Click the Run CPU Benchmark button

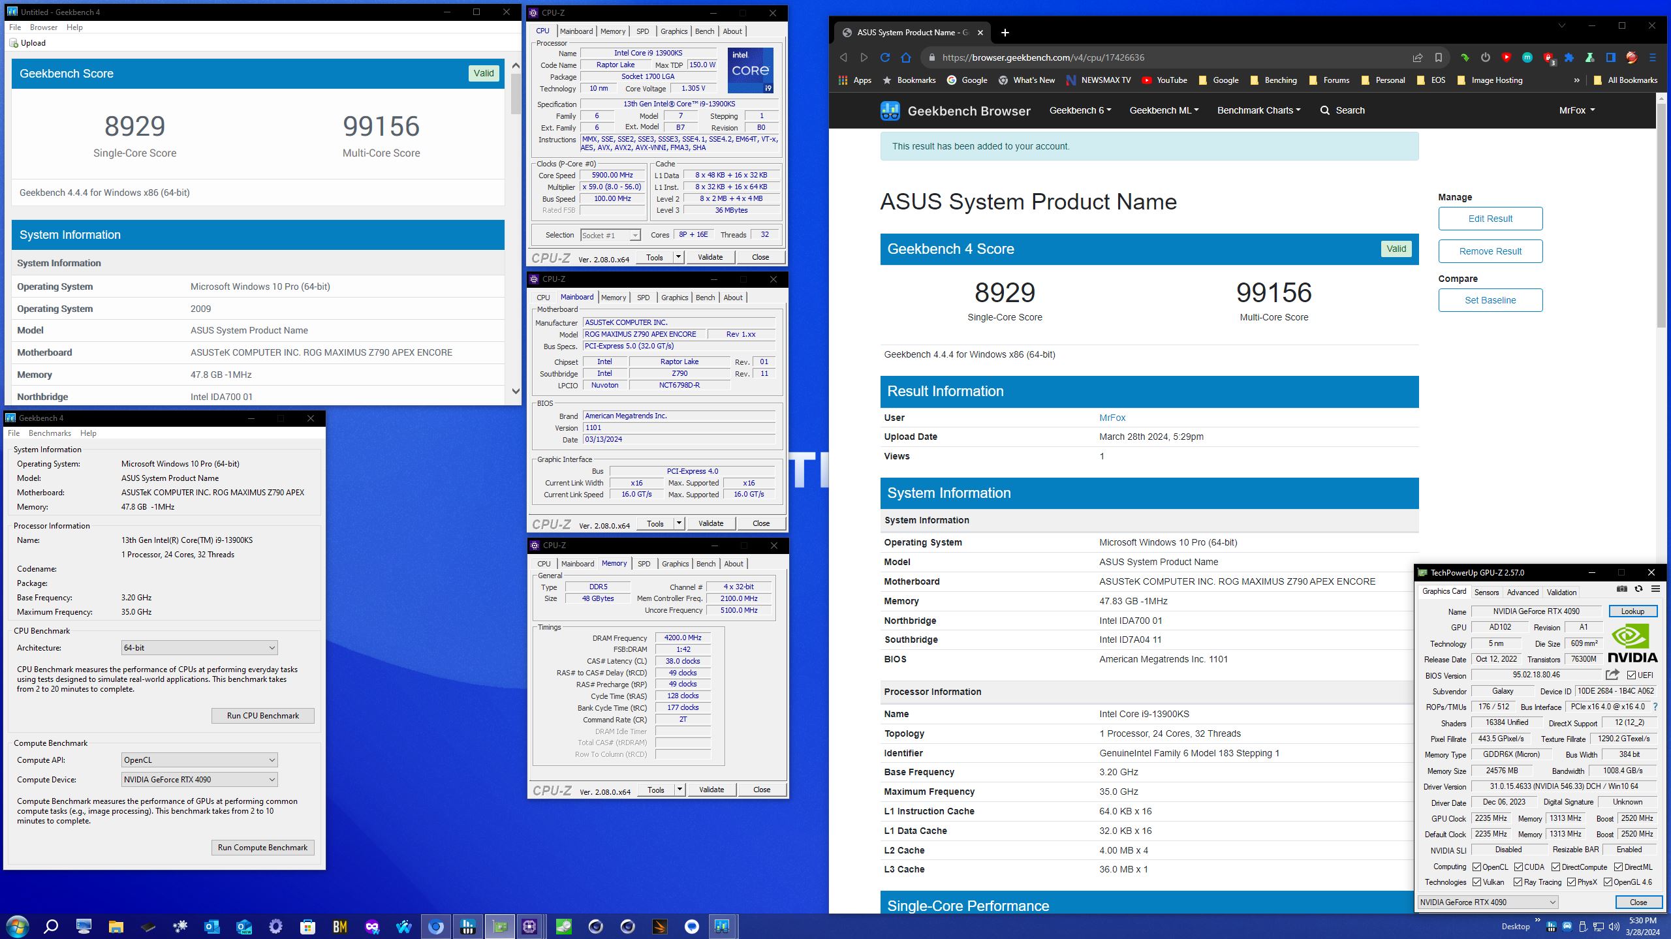point(263,716)
